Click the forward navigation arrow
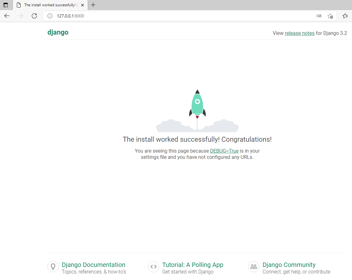The image size is (352, 280). point(21,16)
